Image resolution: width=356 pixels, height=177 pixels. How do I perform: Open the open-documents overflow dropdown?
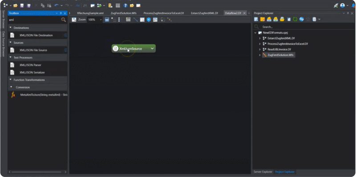(x=249, y=13)
